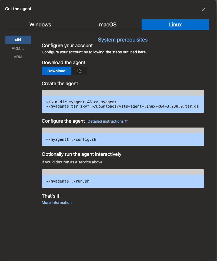Viewport: 217px width, 261px height.
Task: Open the 'here' account configuration link
Action: 142,52
